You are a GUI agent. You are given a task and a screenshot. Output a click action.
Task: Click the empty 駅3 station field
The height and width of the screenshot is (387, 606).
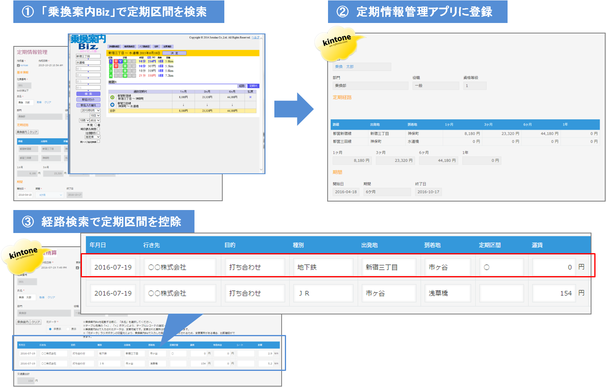coord(88,69)
